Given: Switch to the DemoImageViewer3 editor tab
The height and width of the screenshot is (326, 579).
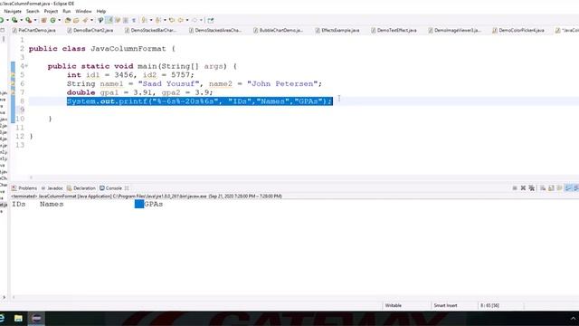Looking at the screenshot, I should pyautogui.click(x=454, y=30).
